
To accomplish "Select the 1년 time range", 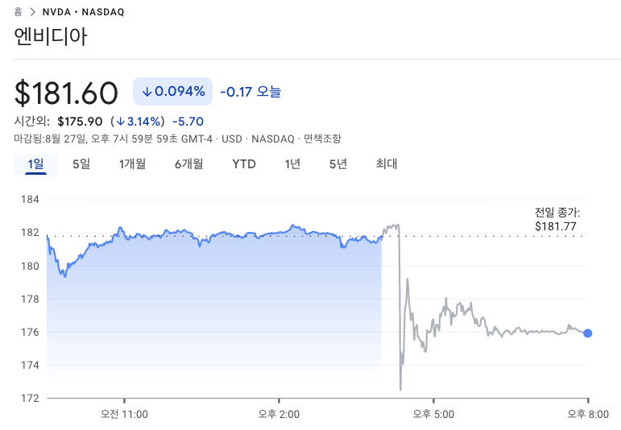I will click(292, 164).
